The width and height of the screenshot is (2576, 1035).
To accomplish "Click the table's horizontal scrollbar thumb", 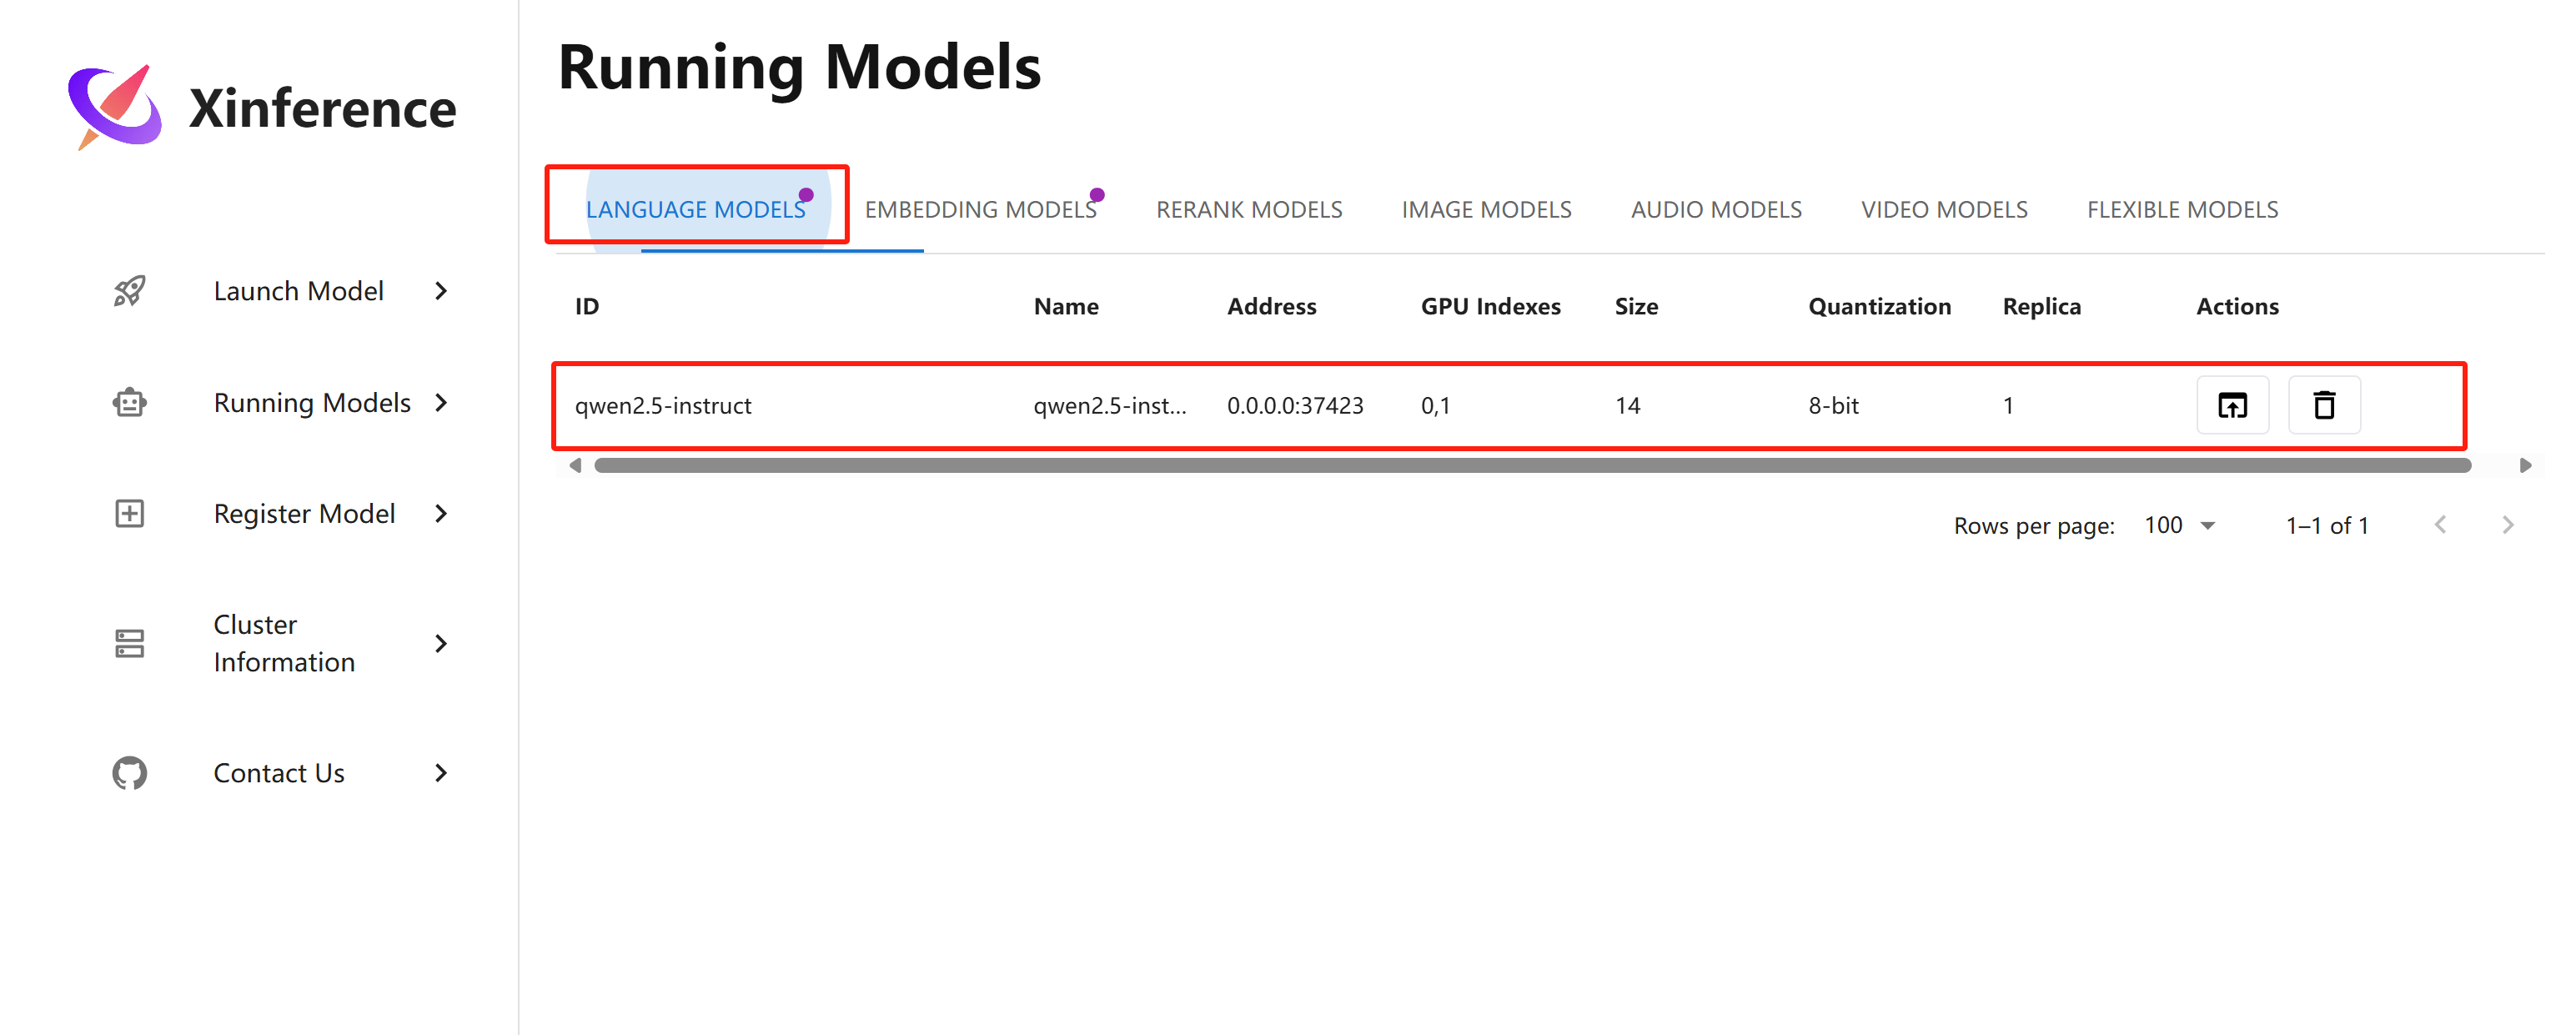I will pos(1532,465).
